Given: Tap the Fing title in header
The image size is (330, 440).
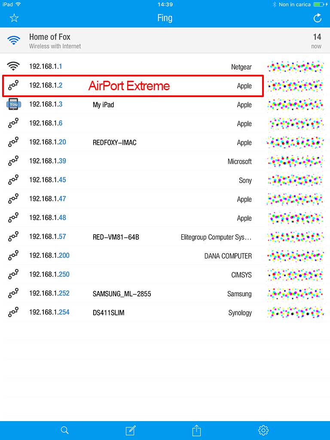Looking at the screenshot, I should coord(165,18).
